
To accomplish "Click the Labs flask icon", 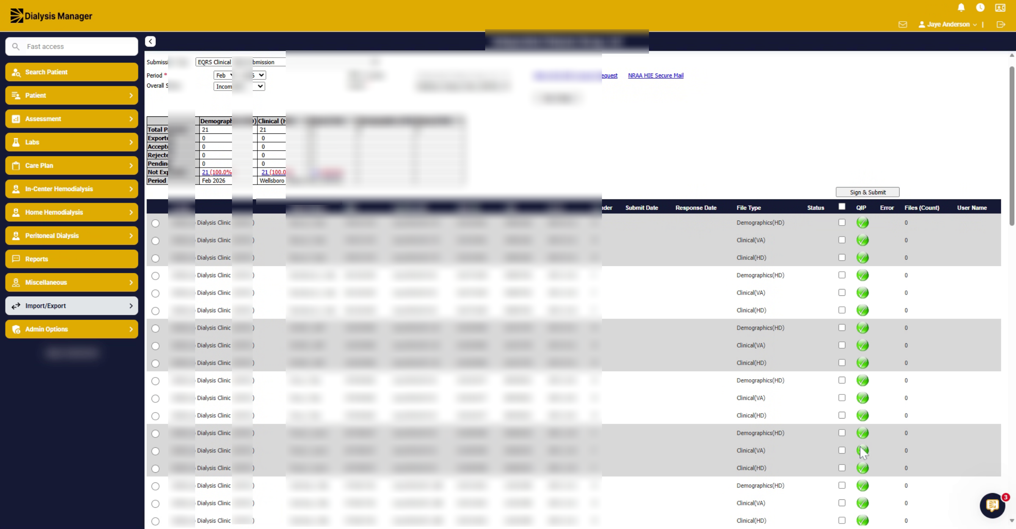I will (x=16, y=142).
